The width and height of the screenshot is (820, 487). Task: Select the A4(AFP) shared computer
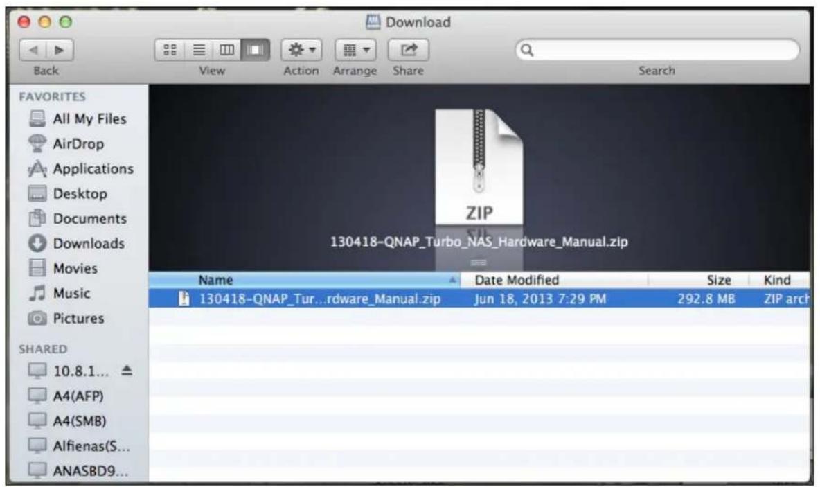coord(66,396)
